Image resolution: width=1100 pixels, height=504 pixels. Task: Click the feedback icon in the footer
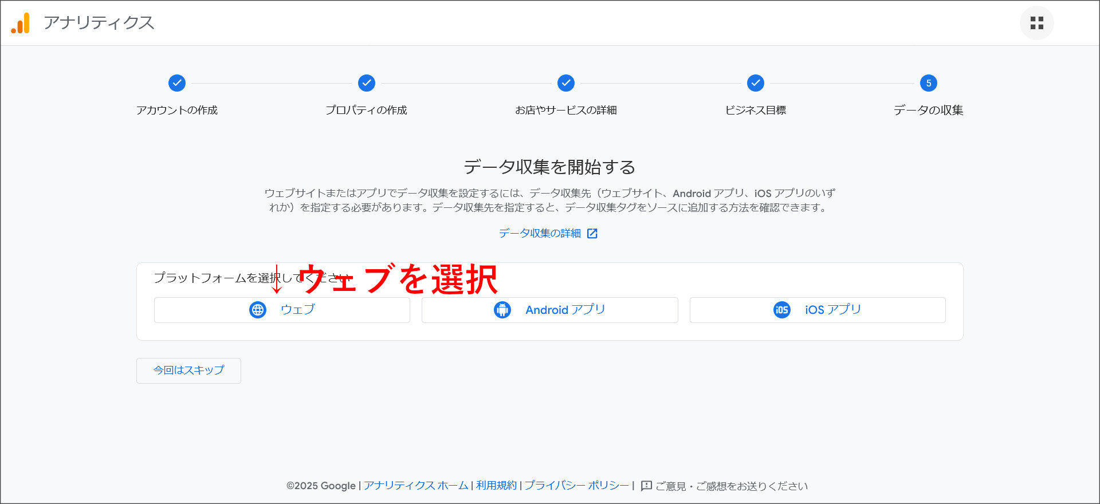click(x=646, y=486)
